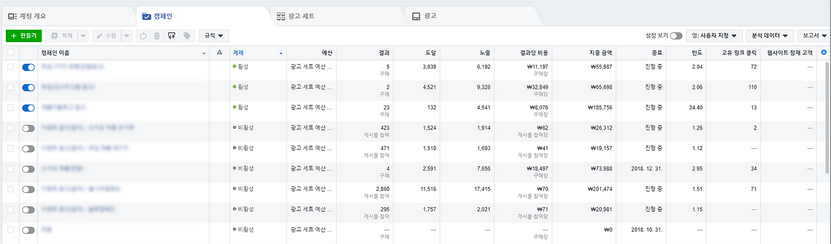Toggle off the first campaign switch

pos(28,67)
